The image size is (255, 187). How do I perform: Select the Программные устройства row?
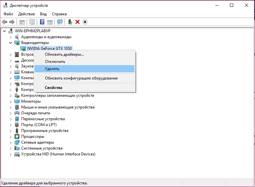(45, 131)
